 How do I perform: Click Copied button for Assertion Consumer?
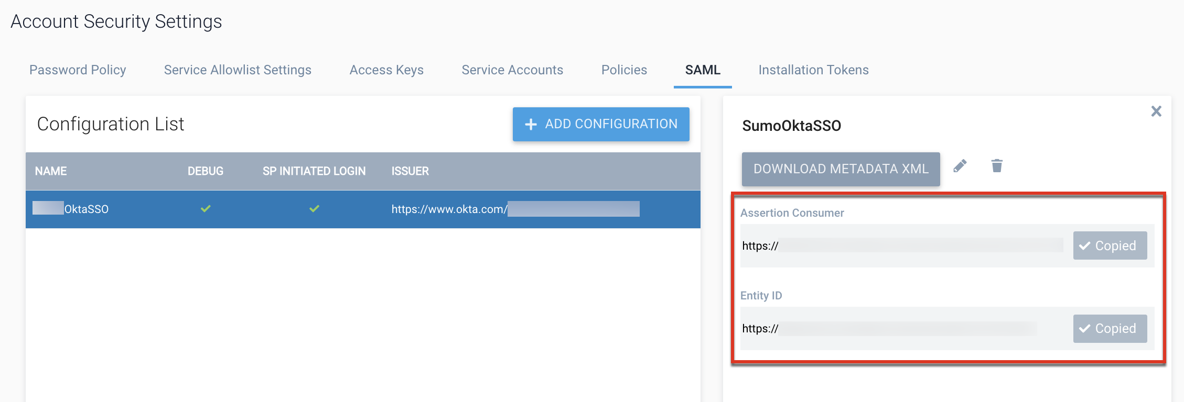(x=1110, y=245)
